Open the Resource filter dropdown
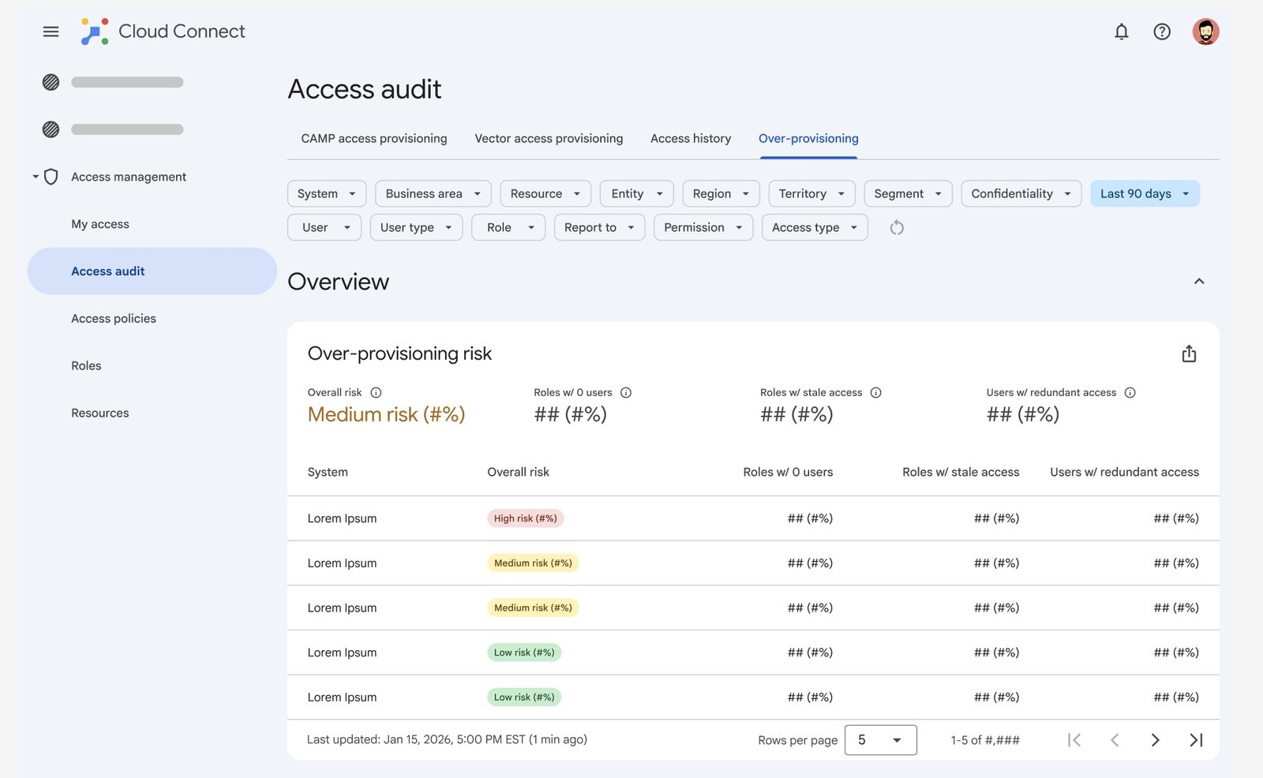Viewport: 1263px width, 778px height. coord(545,193)
